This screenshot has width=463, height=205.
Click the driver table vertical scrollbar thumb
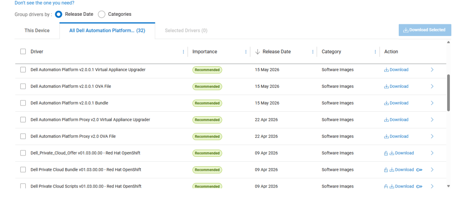(x=449, y=93)
